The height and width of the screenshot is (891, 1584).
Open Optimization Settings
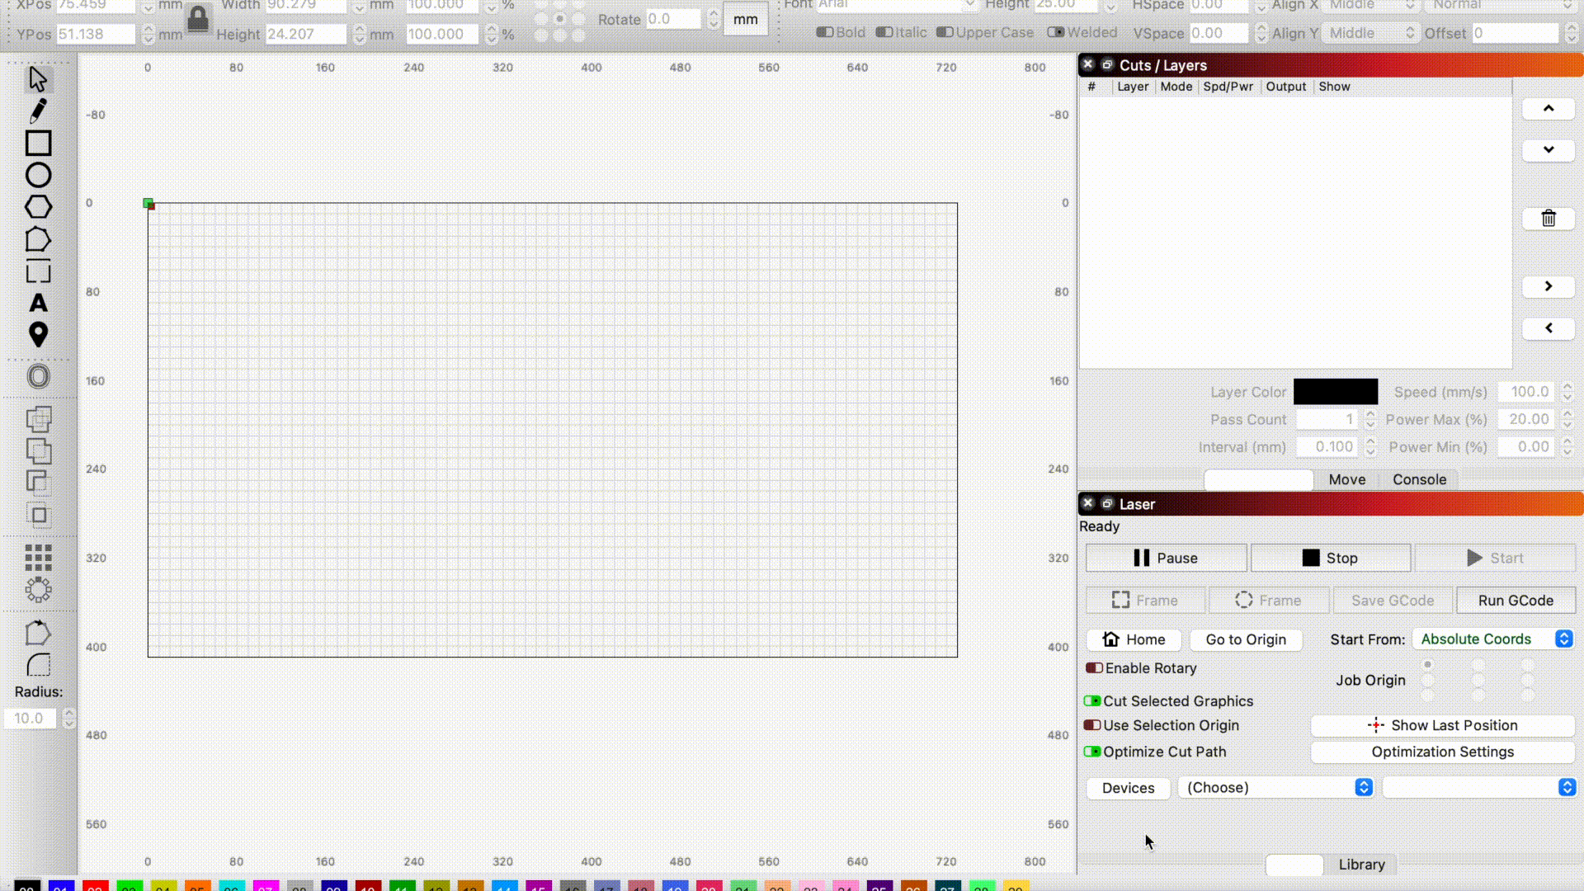pos(1442,752)
